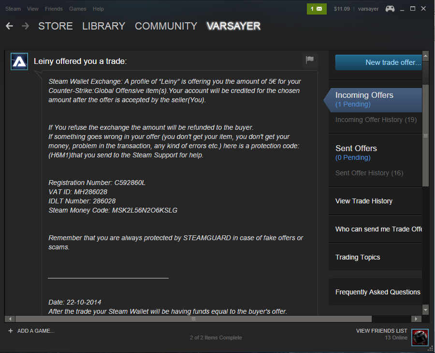Click vertical scrollbar up arrow
The width and height of the screenshot is (435, 353).
tap(425, 56)
